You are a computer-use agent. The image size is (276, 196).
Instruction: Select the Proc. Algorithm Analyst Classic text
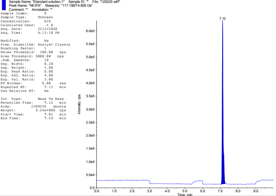point(54,44)
